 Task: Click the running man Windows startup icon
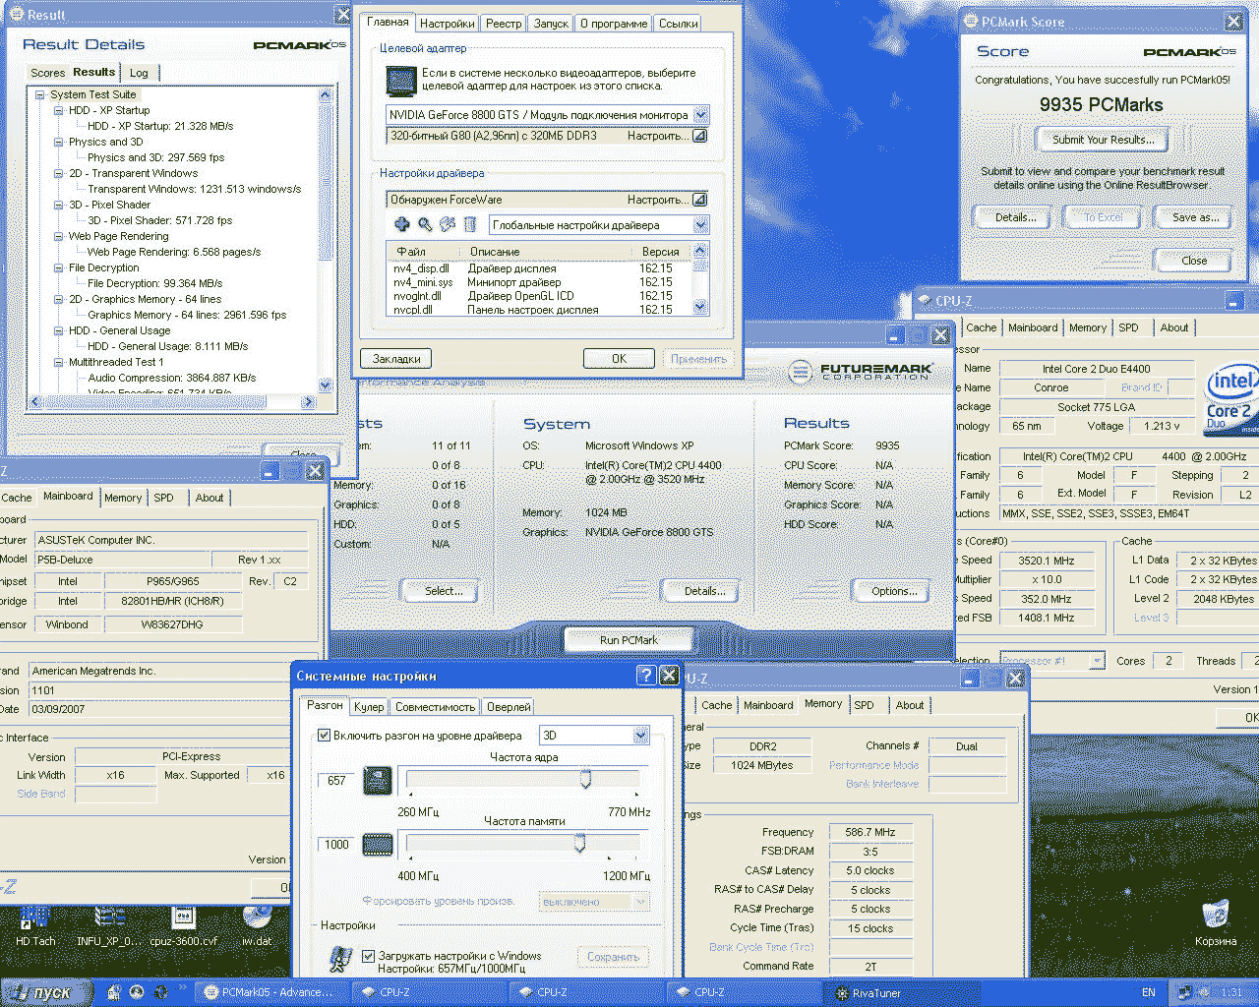click(x=341, y=961)
